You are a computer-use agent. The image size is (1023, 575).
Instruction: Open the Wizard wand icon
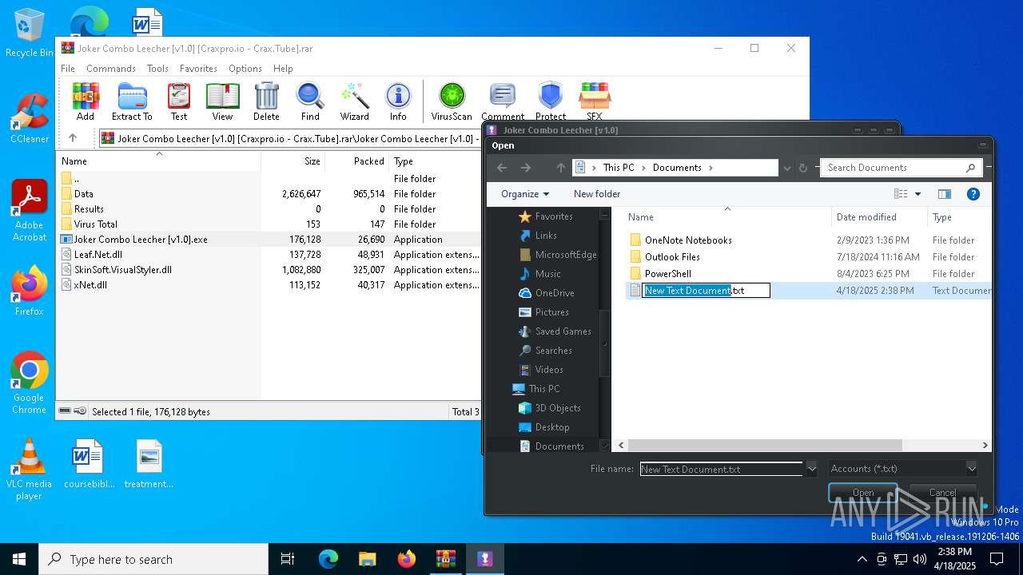pyautogui.click(x=354, y=101)
